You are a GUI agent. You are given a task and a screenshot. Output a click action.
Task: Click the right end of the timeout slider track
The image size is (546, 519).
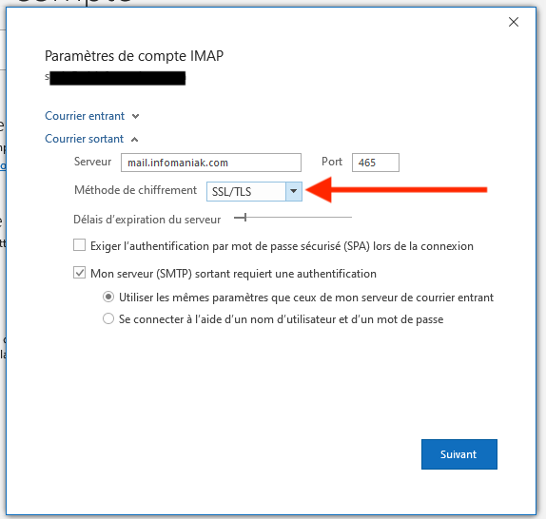point(350,218)
